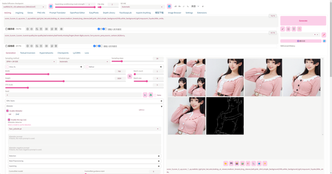This screenshot has height=174, width=332.
Task: Click globe icon in negative prompt toolbar
Action: tap(28, 46)
